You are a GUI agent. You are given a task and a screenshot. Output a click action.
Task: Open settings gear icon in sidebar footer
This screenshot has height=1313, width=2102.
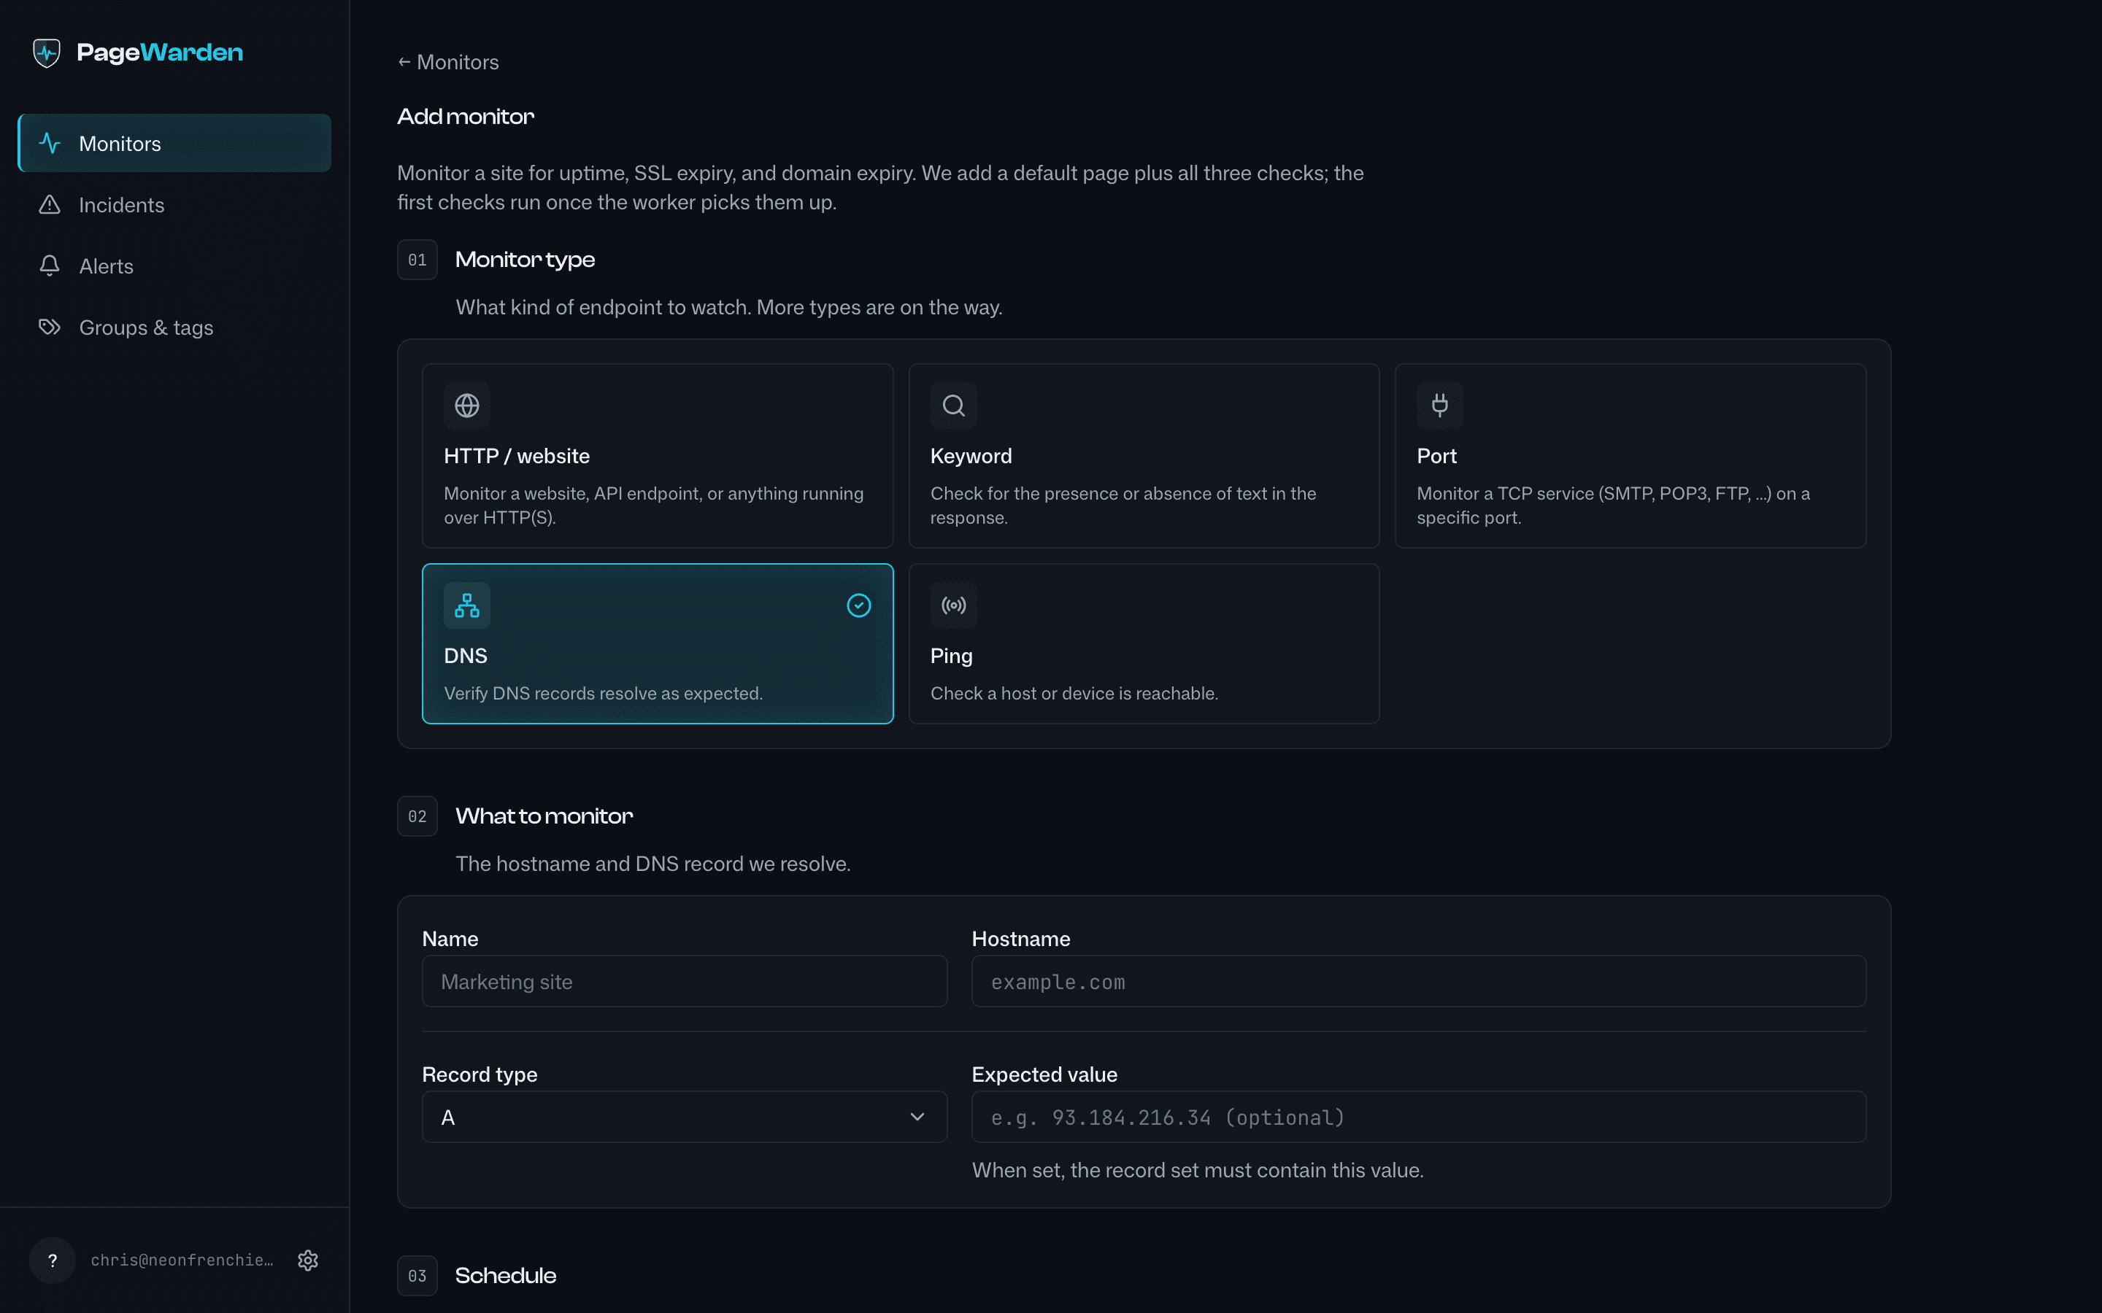pos(308,1260)
